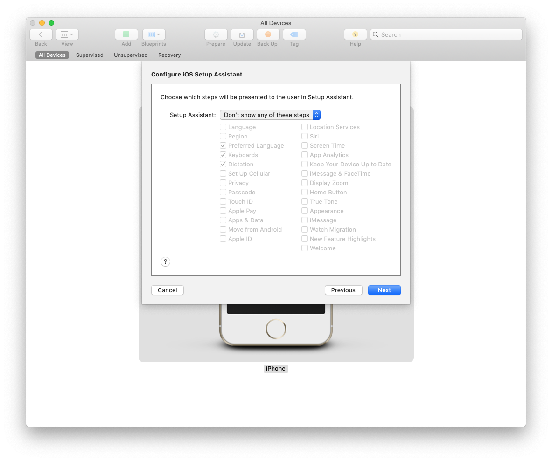The height and width of the screenshot is (461, 552).
Task: Click the question mark help button in dialog
Action: click(x=165, y=262)
